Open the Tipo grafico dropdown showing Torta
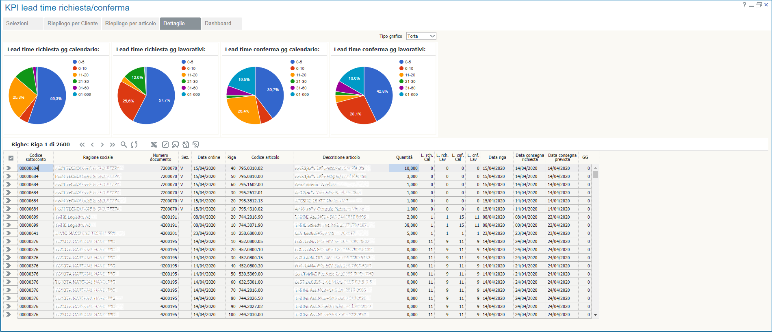The width and height of the screenshot is (772, 332). point(421,36)
